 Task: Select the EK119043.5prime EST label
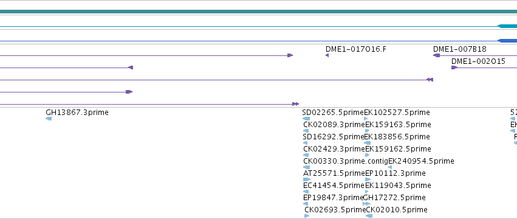click(398, 186)
